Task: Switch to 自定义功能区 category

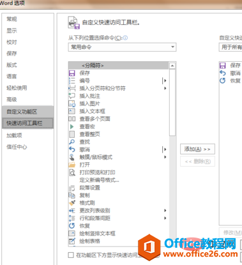Action: (28, 112)
